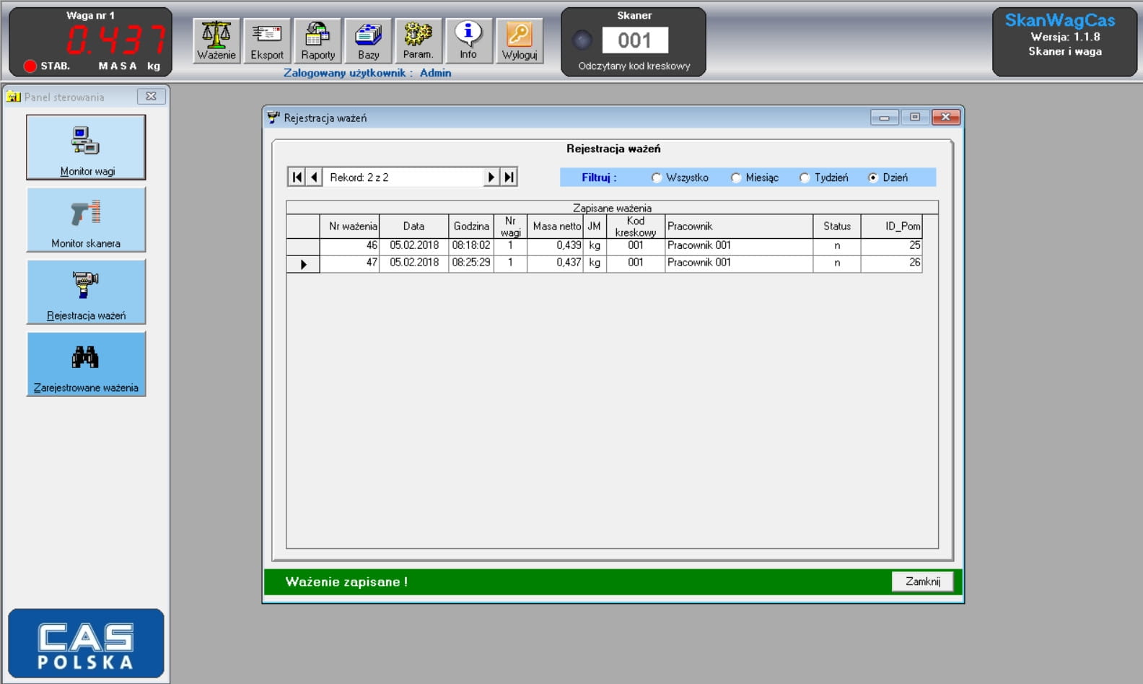
Task: Open Zarejestrowane ważenia binoculars button
Action: point(86,364)
